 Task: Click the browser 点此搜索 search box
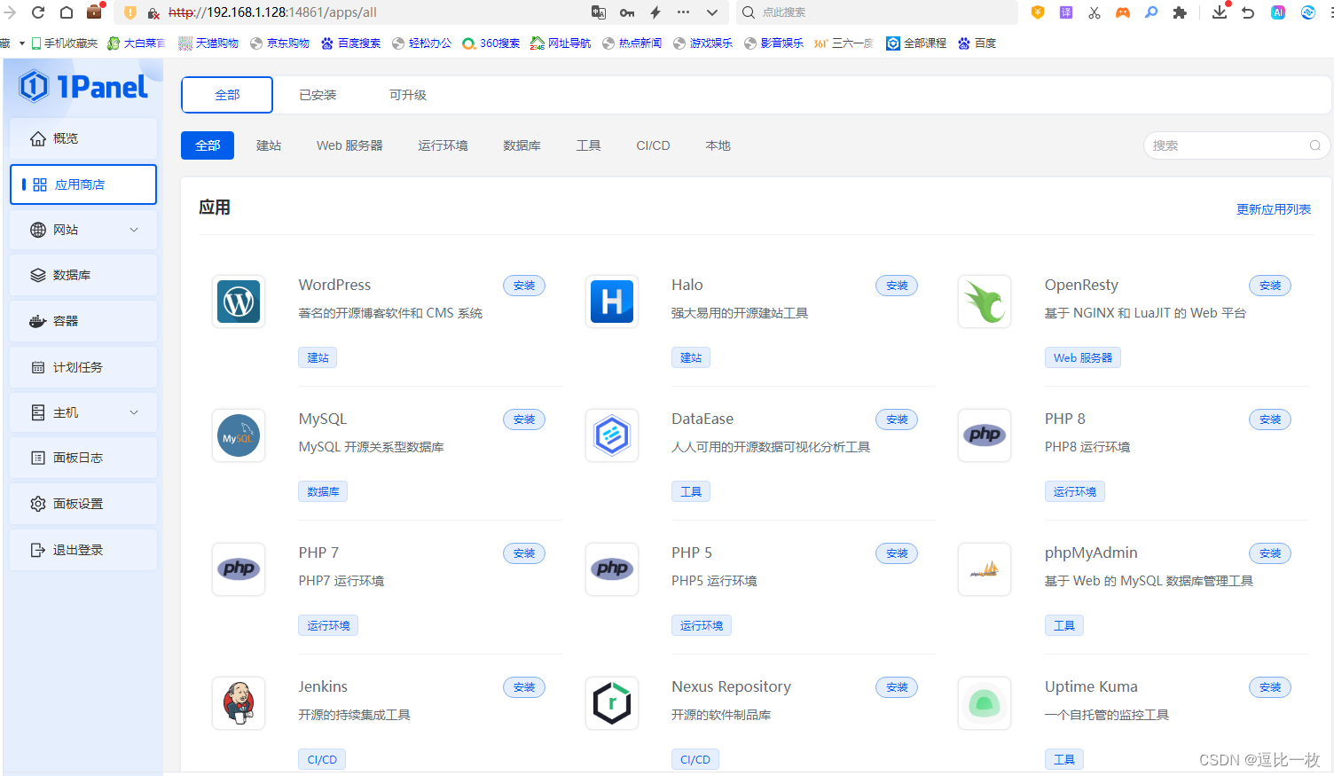(878, 12)
